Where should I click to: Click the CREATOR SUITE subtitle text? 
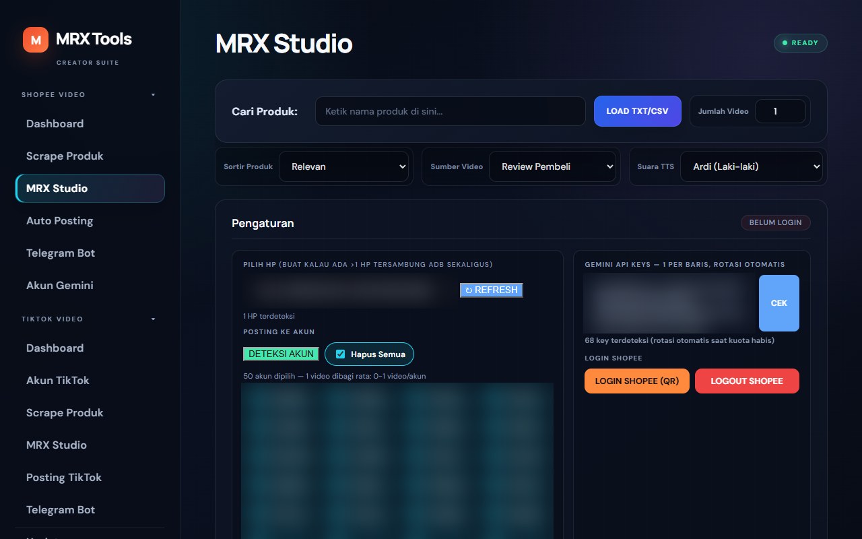click(88, 63)
